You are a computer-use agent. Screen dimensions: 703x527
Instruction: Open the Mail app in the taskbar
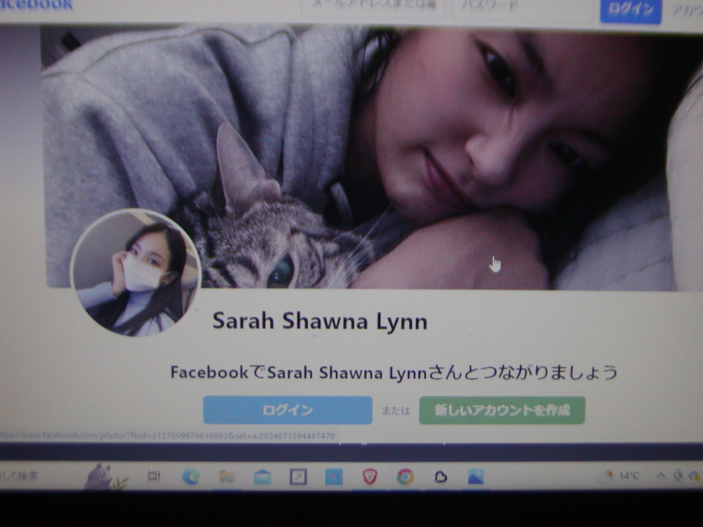tap(262, 477)
